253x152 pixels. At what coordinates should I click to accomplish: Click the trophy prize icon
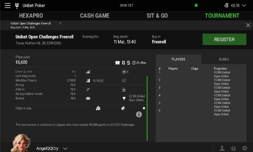coord(124,98)
